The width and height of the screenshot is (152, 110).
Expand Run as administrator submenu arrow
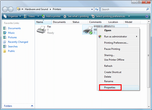(x=136, y=37)
